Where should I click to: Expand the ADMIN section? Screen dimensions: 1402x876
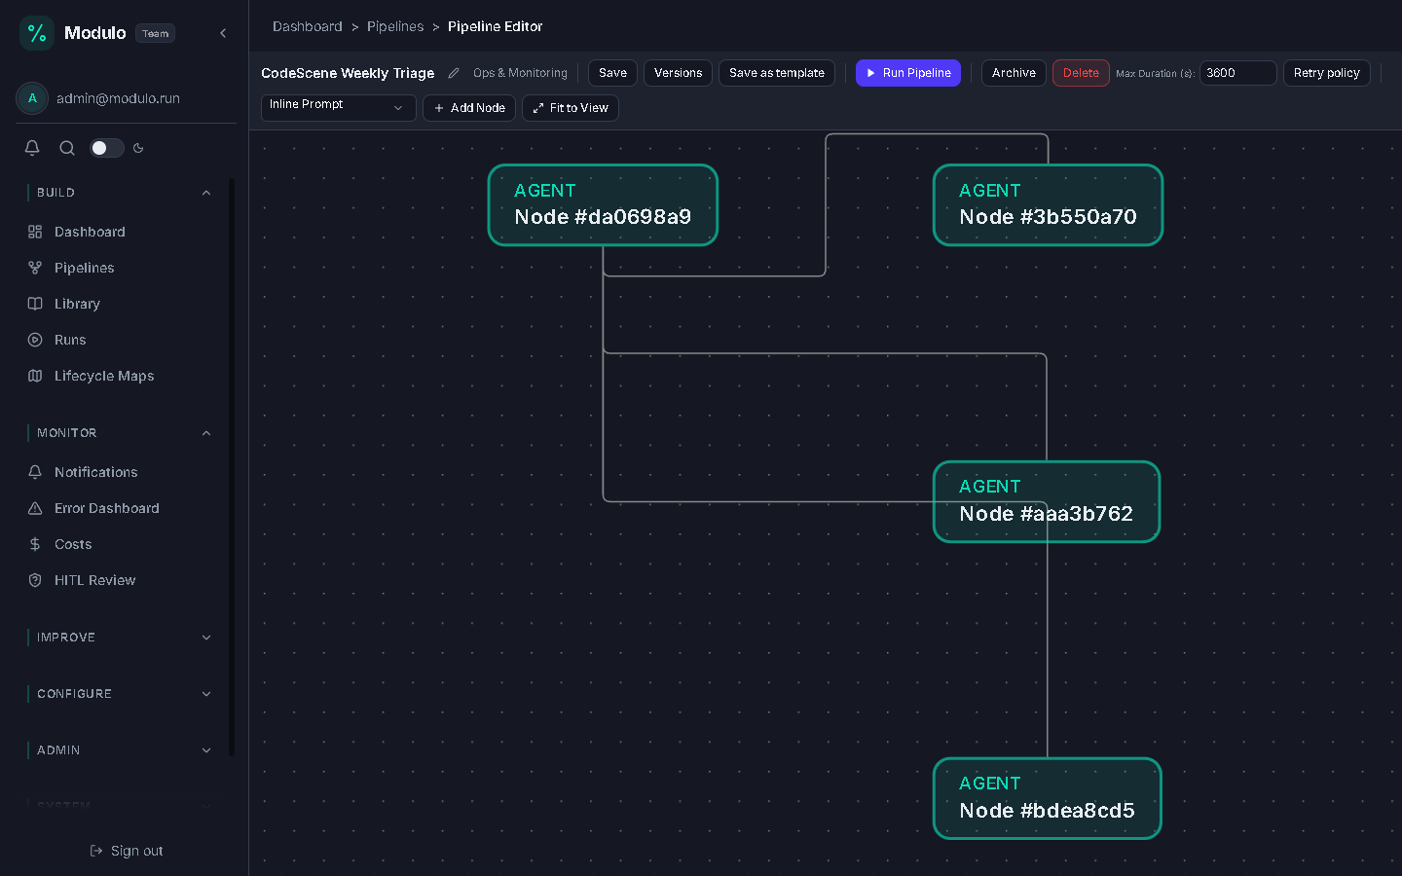206,750
